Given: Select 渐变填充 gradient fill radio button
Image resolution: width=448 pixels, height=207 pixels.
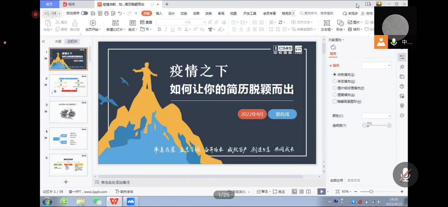Looking at the screenshot, I should (335, 81).
